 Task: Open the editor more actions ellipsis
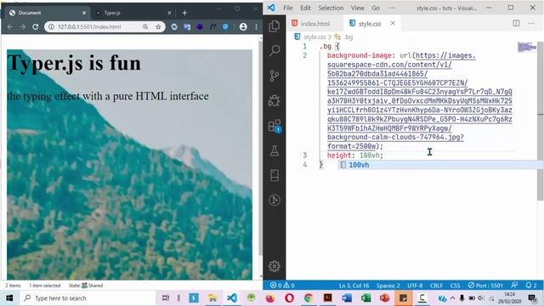[531, 23]
